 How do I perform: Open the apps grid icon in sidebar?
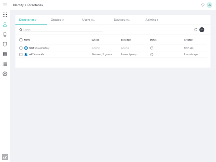[5, 15]
